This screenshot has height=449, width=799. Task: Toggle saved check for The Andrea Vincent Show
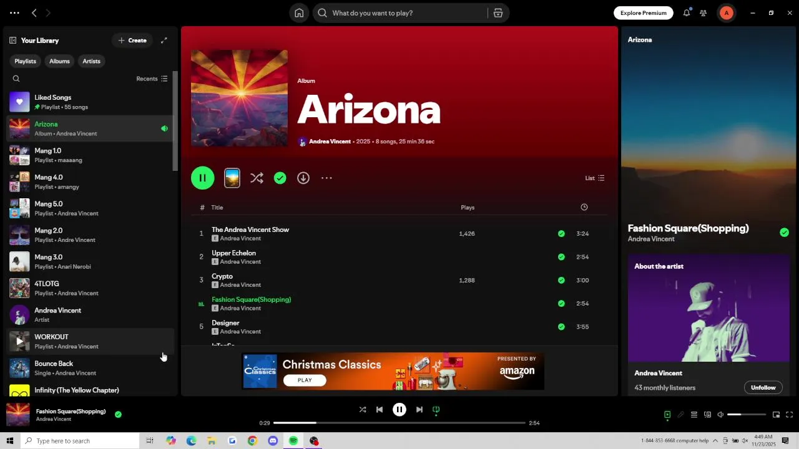(561, 234)
